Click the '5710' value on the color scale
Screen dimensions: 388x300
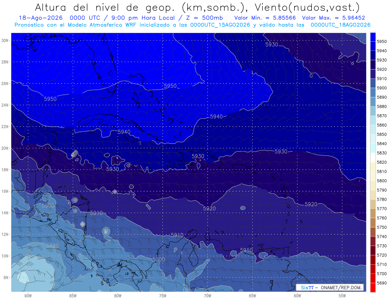click(382, 265)
